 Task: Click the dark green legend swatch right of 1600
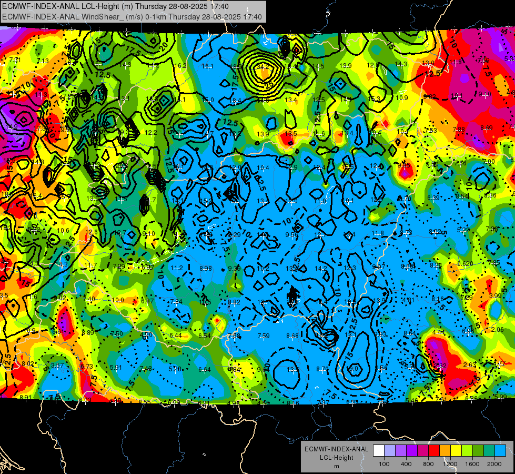click(x=478, y=451)
